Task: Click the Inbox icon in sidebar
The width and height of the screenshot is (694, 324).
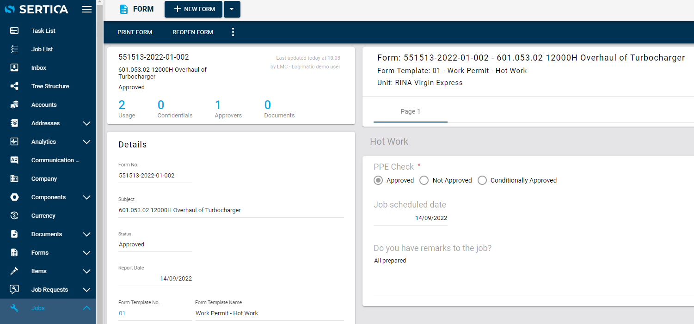Action: click(x=14, y=67)
